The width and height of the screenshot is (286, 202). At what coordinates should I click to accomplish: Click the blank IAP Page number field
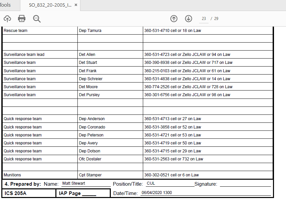point(89,193)
